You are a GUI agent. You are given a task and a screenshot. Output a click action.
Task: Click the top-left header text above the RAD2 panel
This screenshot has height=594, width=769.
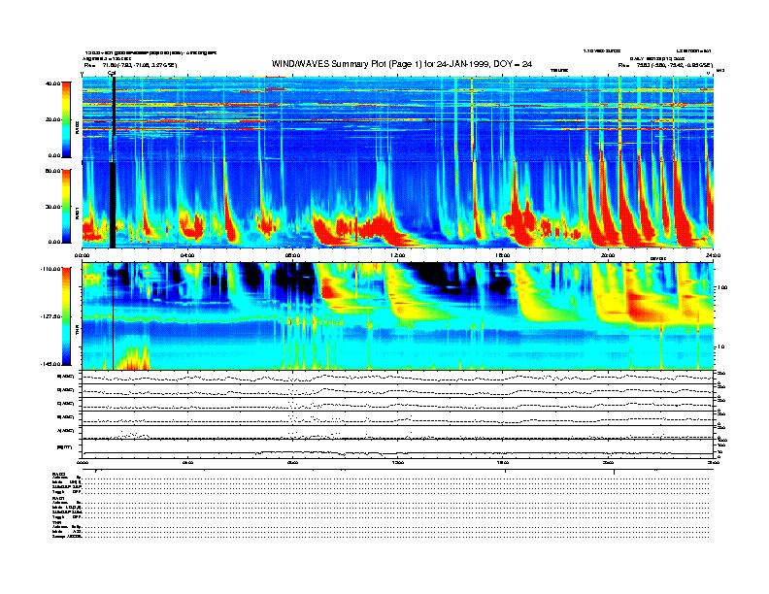[150, 59]
